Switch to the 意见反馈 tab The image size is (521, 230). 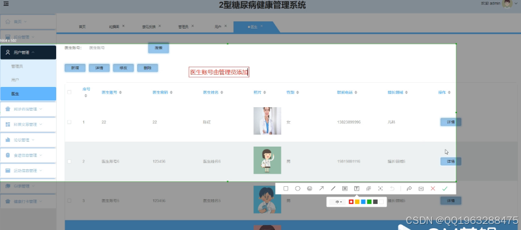149,27
